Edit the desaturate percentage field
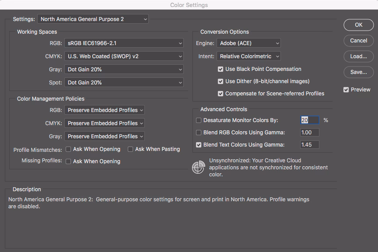This screenshot has width=378, height=252. point(309,120)
